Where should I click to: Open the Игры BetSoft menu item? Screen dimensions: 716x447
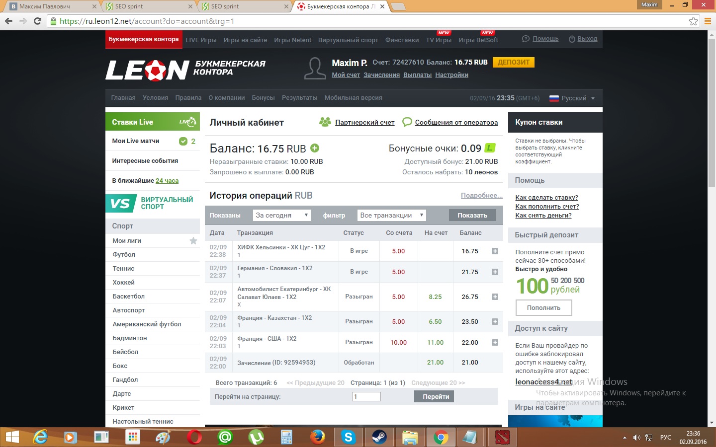point(478,40)
